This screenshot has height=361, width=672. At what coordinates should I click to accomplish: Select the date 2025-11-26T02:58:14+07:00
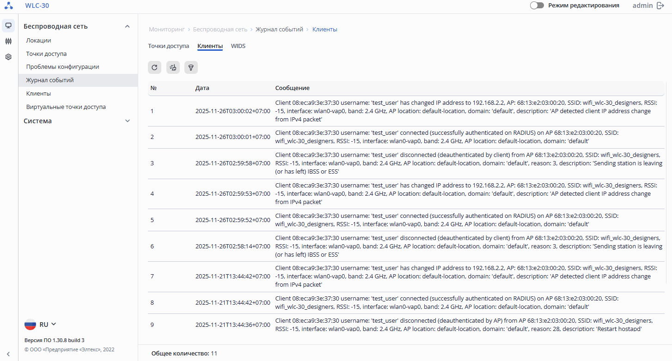click(233, 247)
